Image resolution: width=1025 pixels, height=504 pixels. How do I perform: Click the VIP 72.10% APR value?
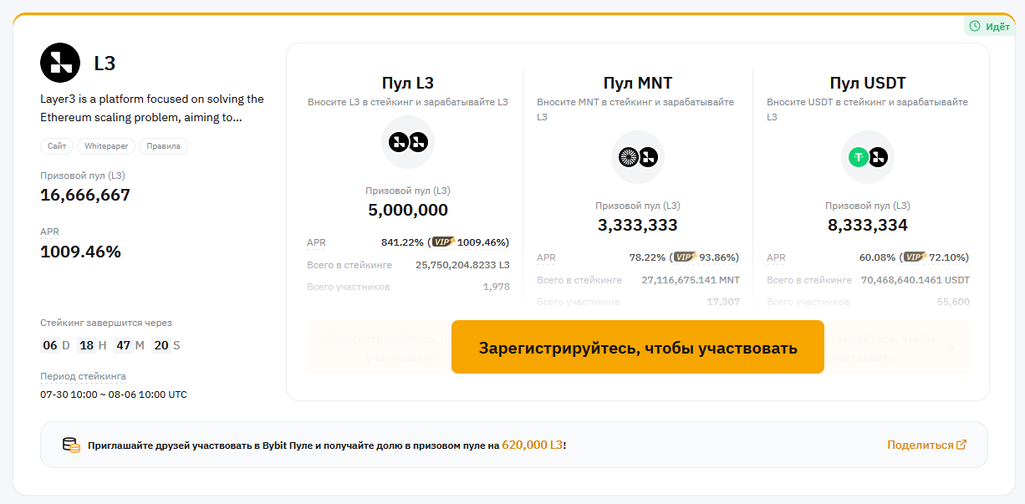(947, 257)
